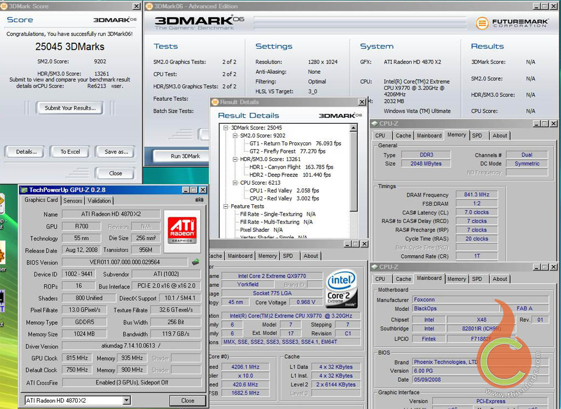The image size is (561, 409).
Task: Open Graphics Card tab in GPU-Z
Action: [41, 200]
